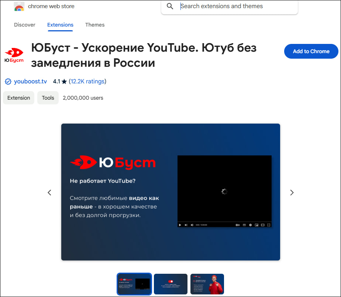Click the 2,000,000 users text
This screenshot has width=341, height=297.
83,98
